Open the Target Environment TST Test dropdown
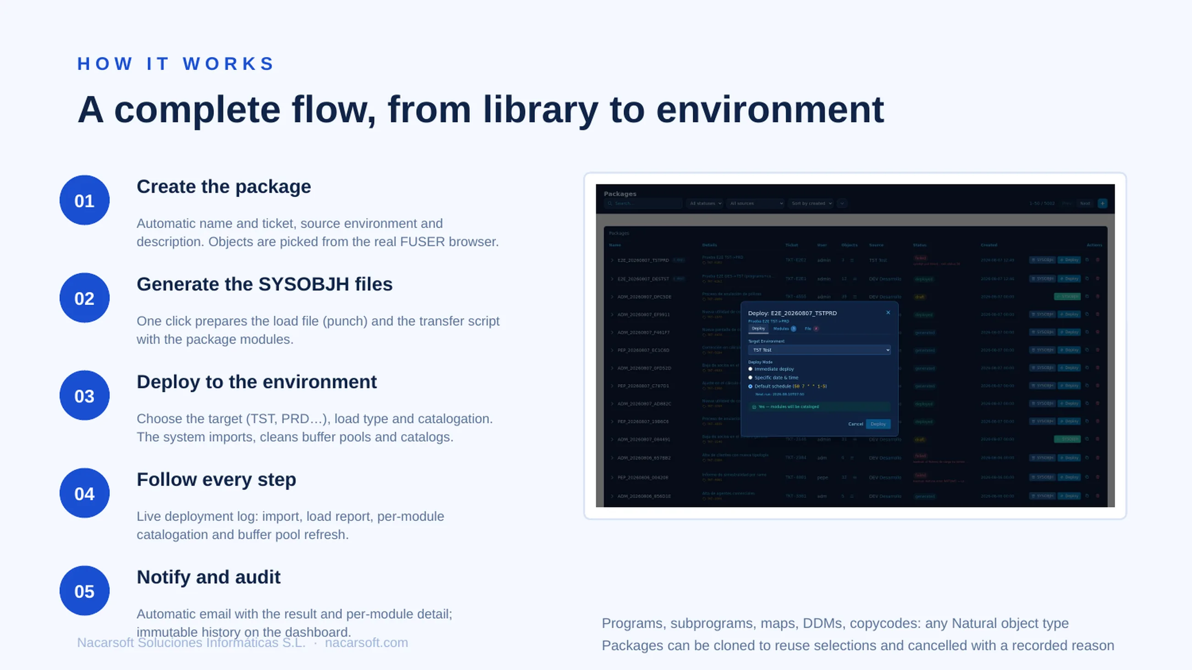This screenshot has height=670, width=1192. click(819, 350)
